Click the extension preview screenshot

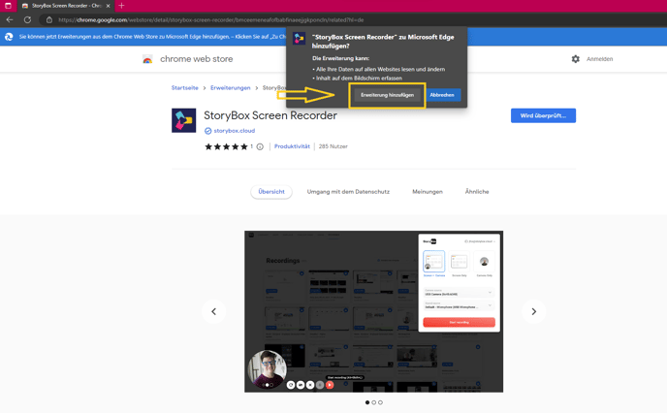click(x=373, y=312)
